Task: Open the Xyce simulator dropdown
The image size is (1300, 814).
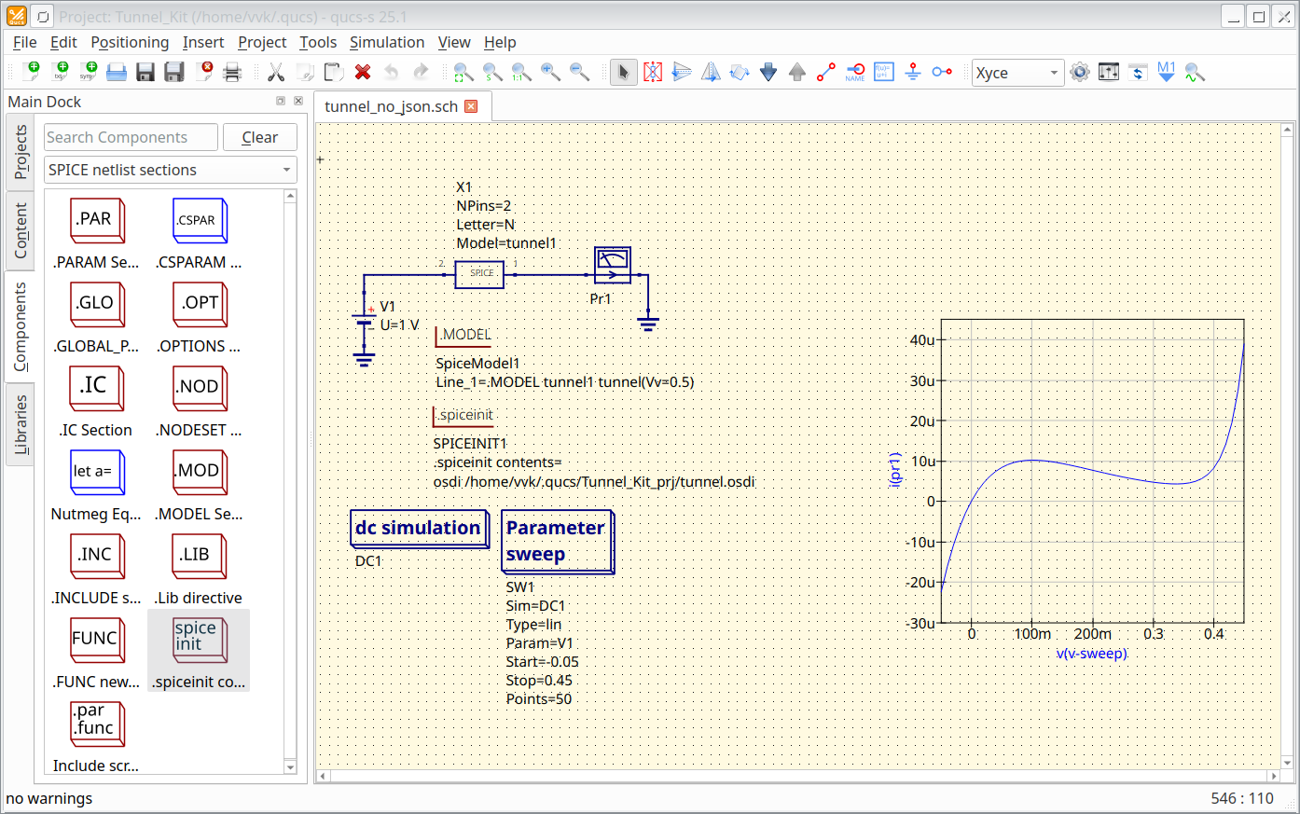Action: 1017,73
